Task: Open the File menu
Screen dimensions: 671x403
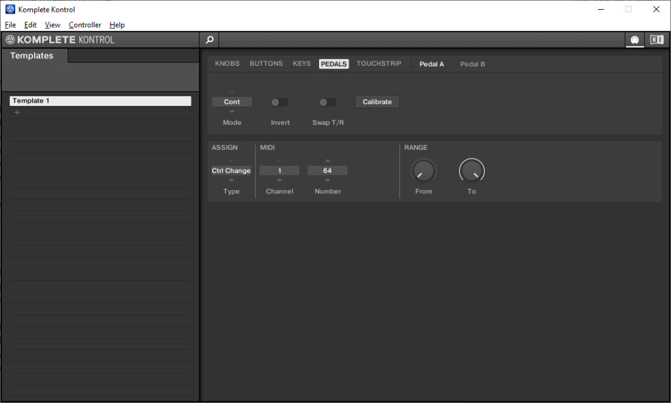Action: (x=11, y=25)
